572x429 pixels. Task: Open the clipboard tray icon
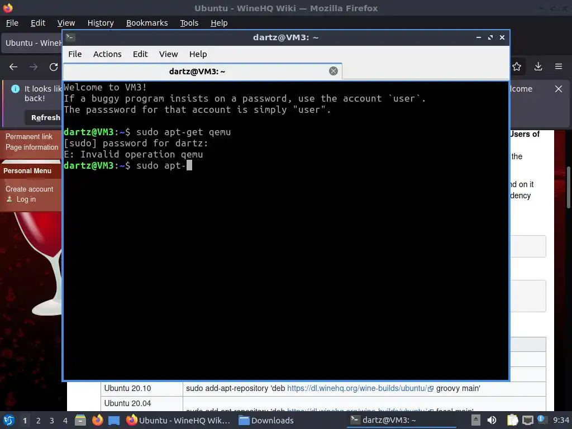click(x=512, y=420)
